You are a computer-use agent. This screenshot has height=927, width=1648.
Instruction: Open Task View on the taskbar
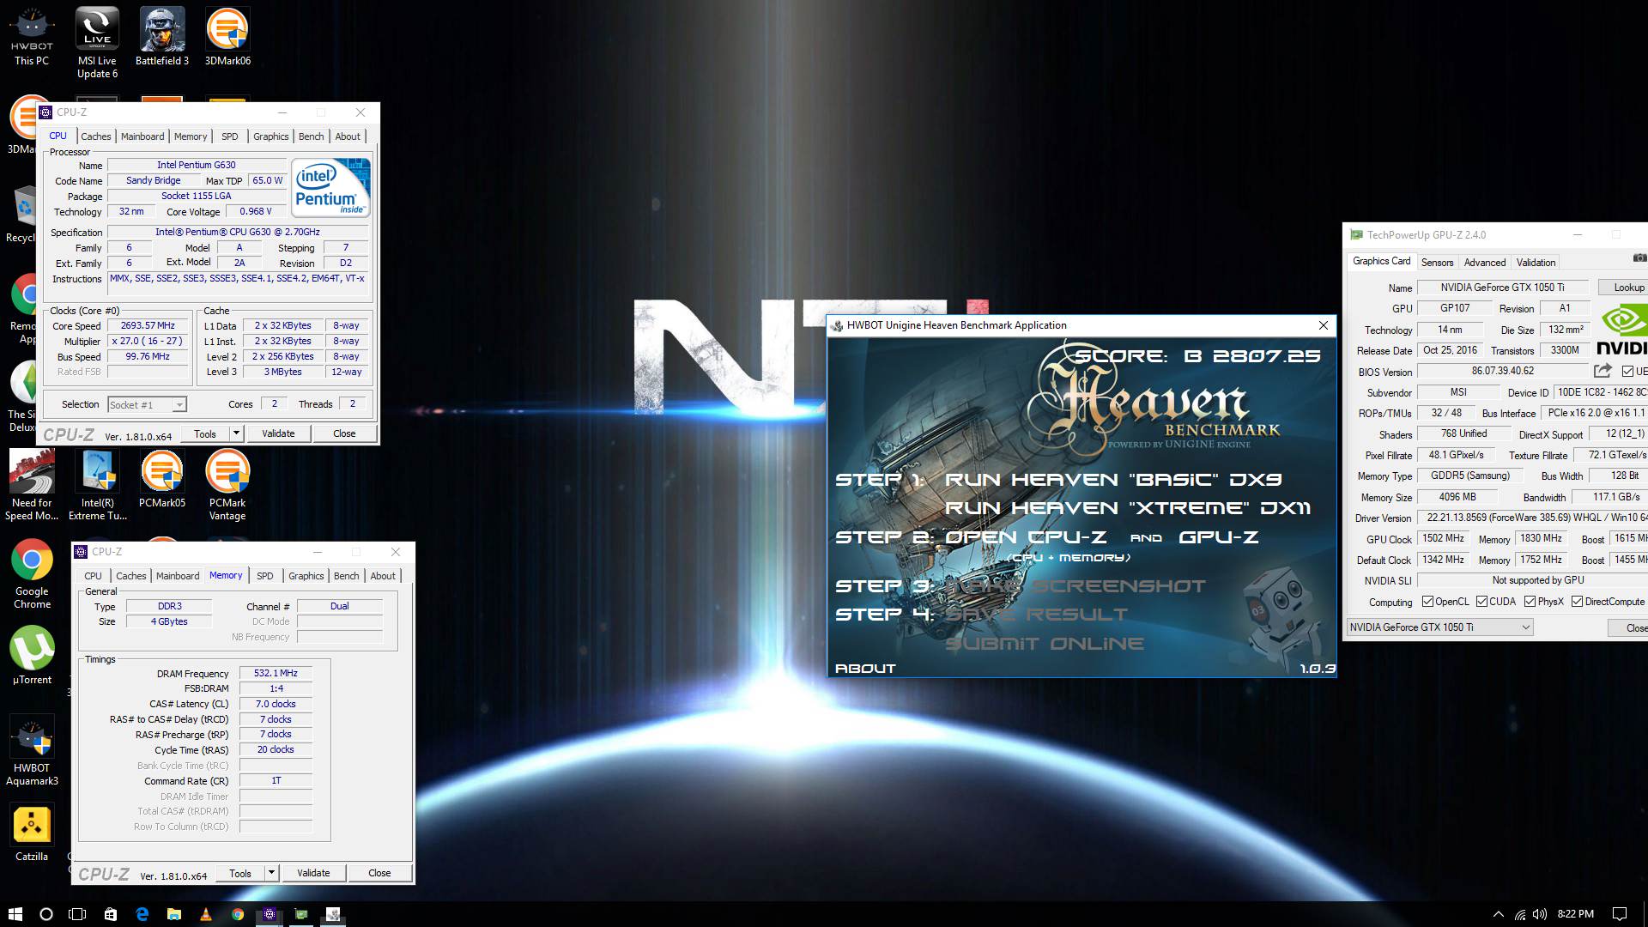pos(77,914)
